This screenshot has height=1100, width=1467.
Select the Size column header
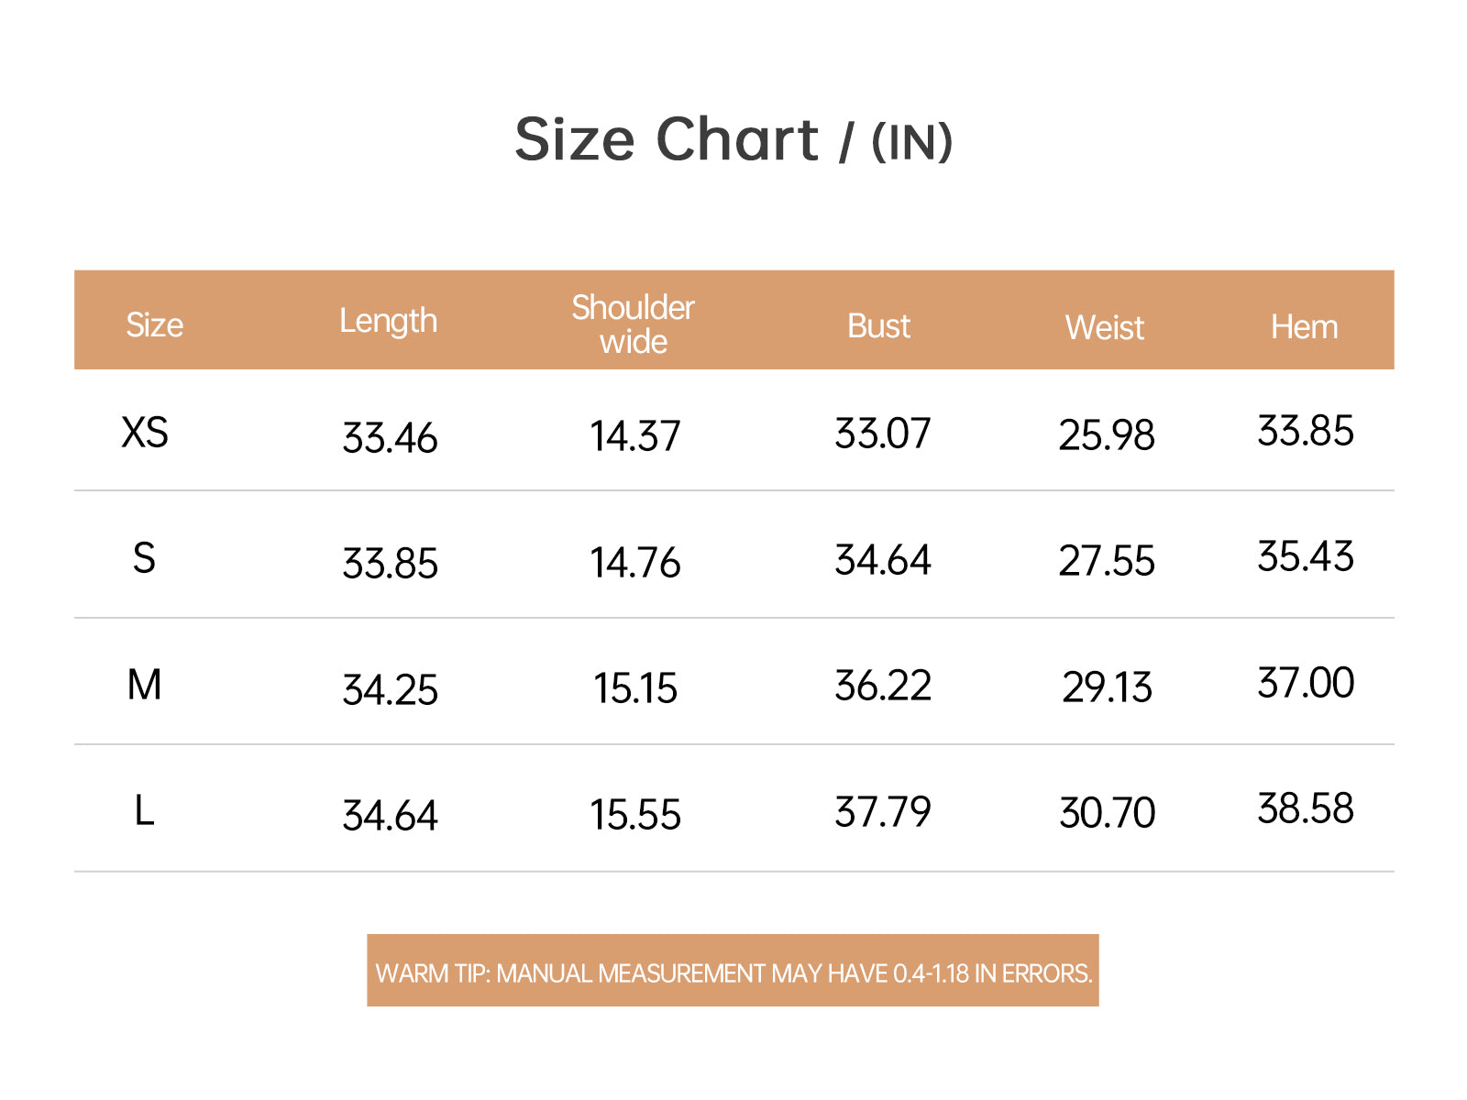pyautogui.click(x=154, y=325)
